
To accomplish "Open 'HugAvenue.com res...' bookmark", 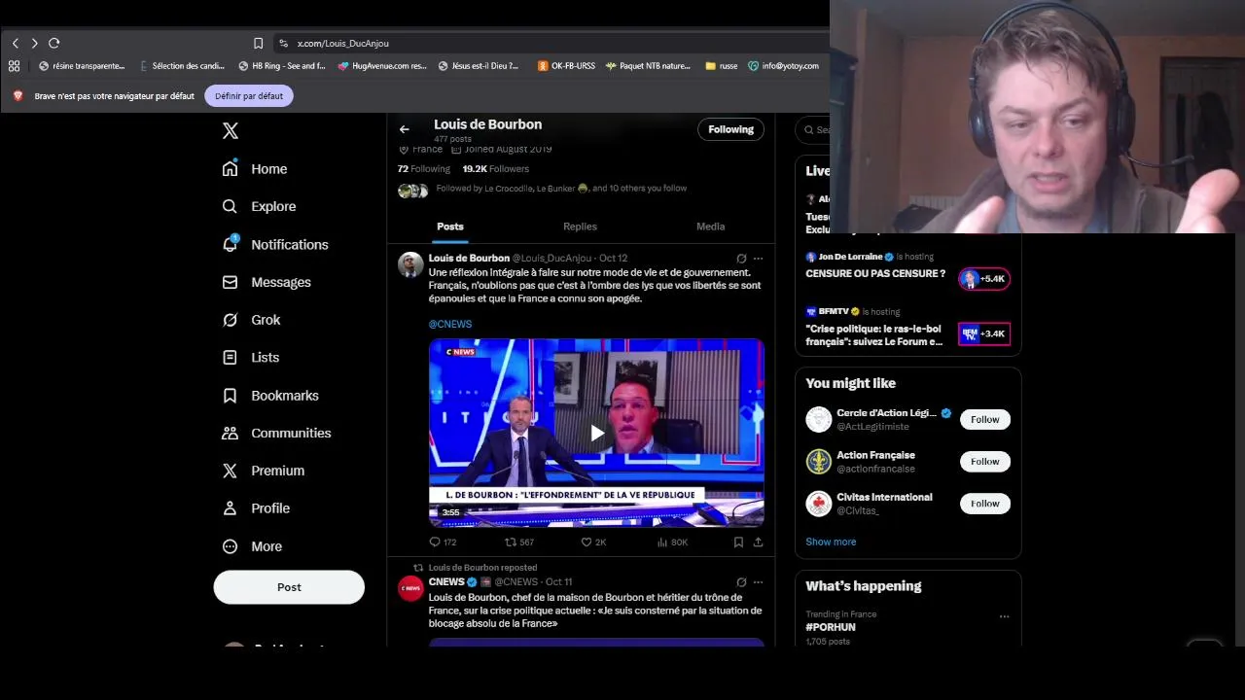I will click(382, 66).
